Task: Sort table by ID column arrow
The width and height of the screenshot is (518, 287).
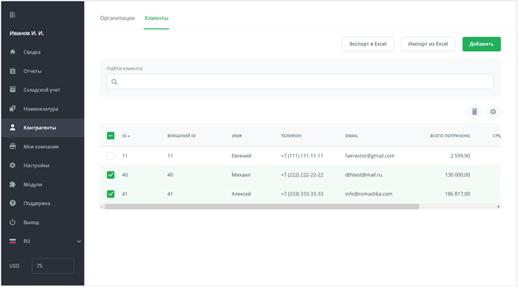Action: (129, 136)
